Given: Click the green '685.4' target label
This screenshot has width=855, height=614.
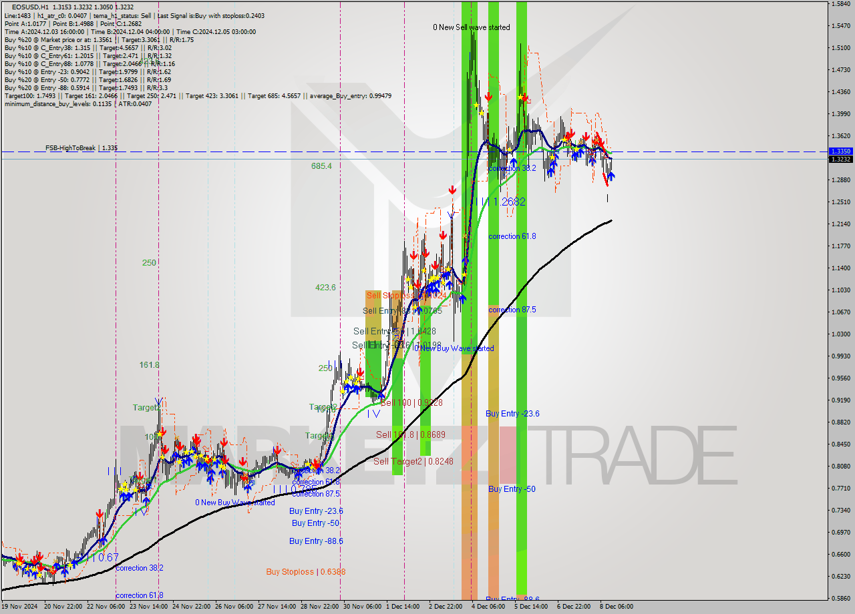Looking at the screenshot, I should coord(321,166).
